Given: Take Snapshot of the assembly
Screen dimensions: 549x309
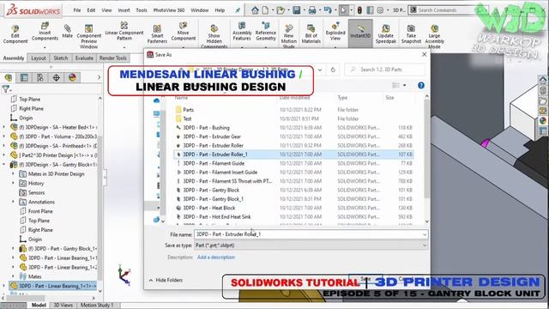Looking at the screenshot, I should pyautogui.click(x=411, y=34).
